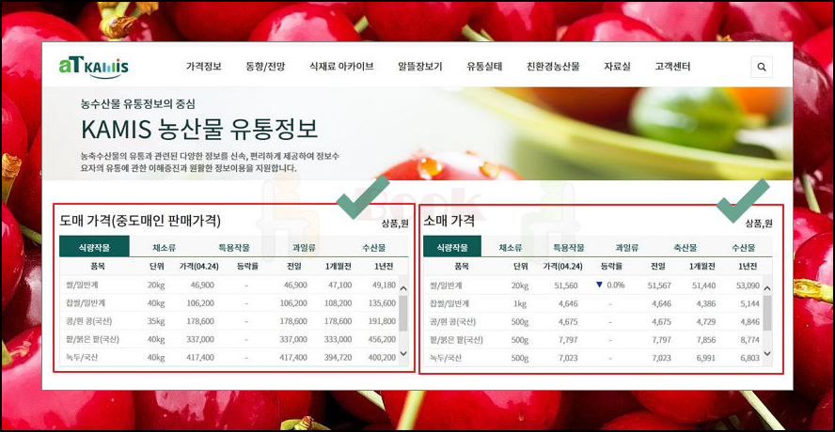Click the 소매 가격 heading

449,221
